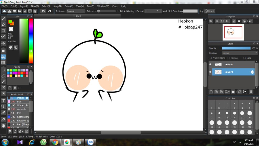This screenshot has width=259, height=146.
Task: Open the Filter menu
Action: [35, 6]
